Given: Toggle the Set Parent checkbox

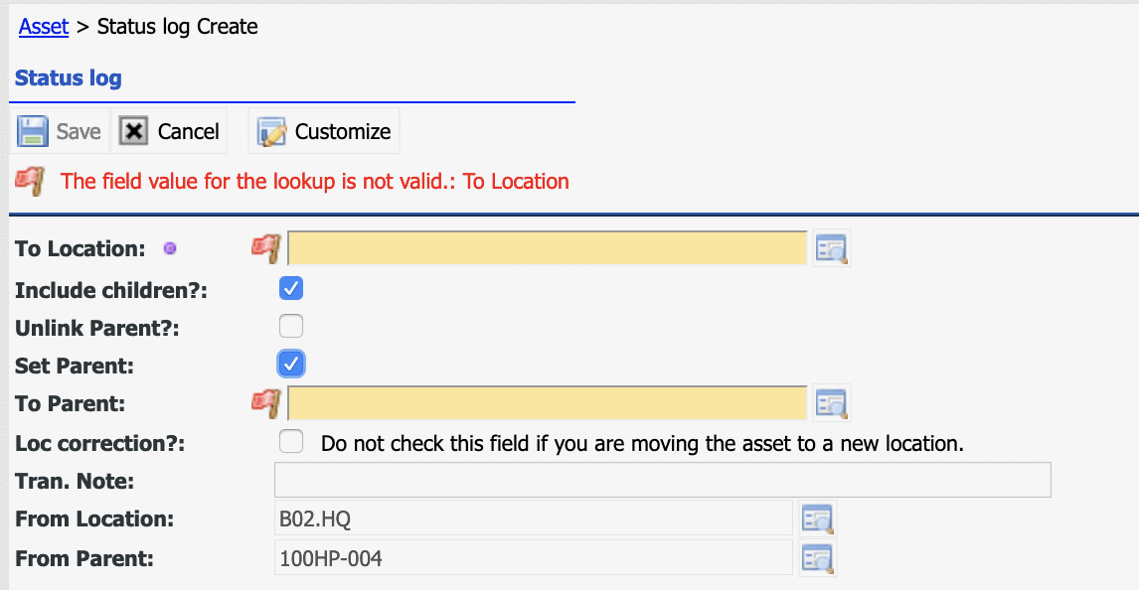Looking at the screenshot, I should coord(291,364).
